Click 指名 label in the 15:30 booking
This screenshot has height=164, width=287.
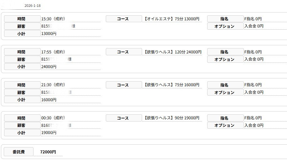click(225, 19)
